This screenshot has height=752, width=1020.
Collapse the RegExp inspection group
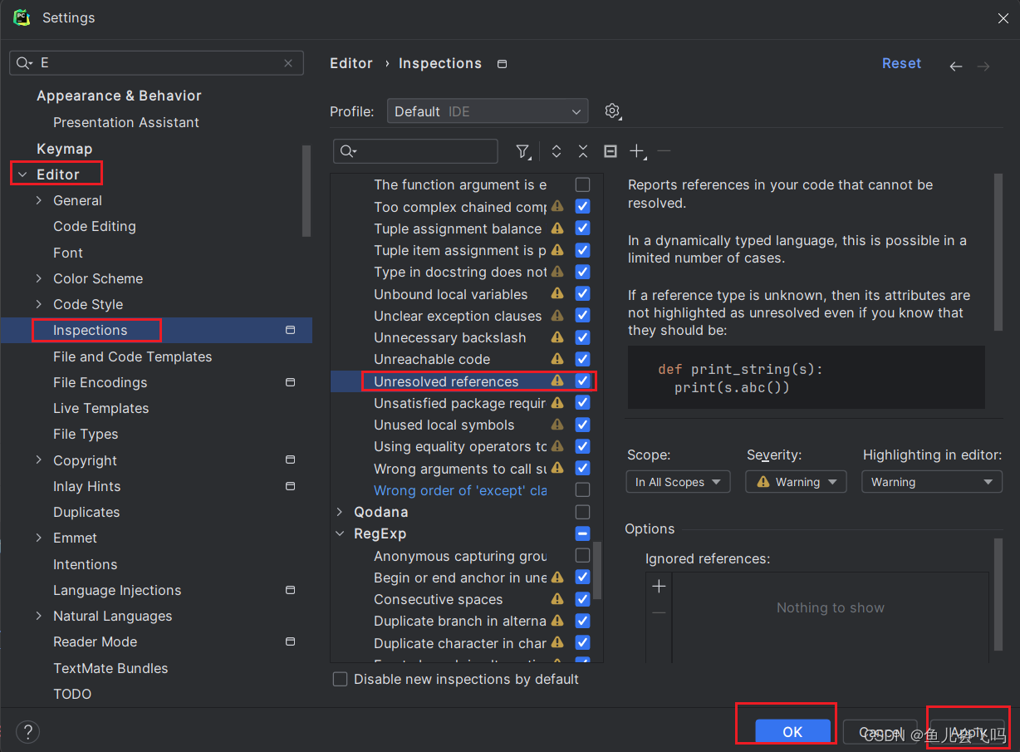tap(339, 533)
